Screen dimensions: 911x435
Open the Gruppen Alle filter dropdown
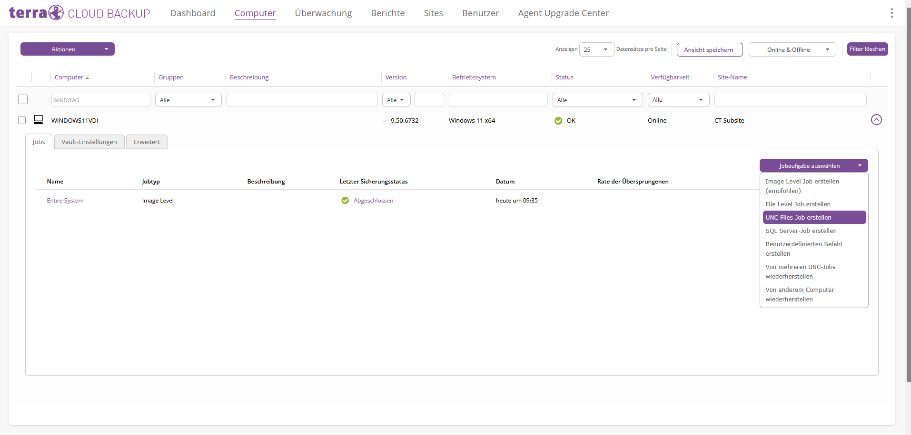tap(188, 100)
